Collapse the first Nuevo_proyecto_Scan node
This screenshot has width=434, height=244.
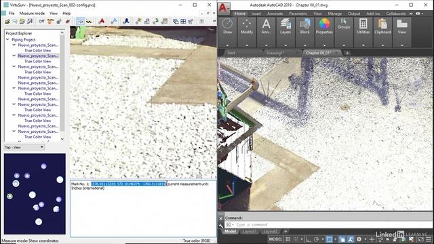[x=14, y=45]
